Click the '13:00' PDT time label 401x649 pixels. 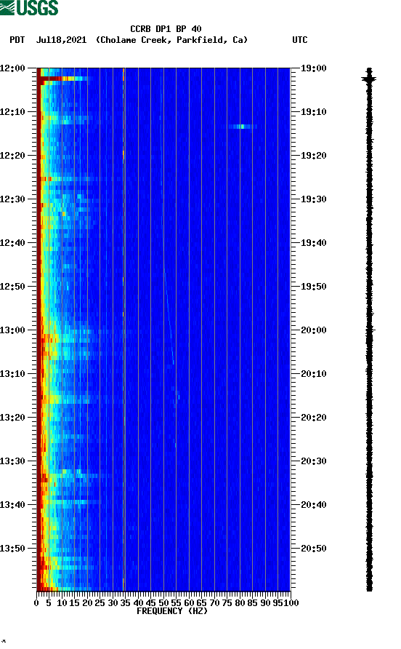[x=12, y=330]
